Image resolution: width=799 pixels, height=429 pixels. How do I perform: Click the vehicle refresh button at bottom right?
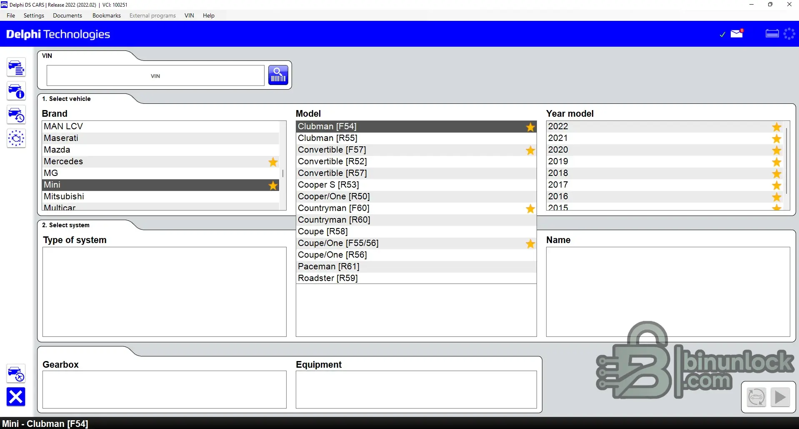(756, 397)
